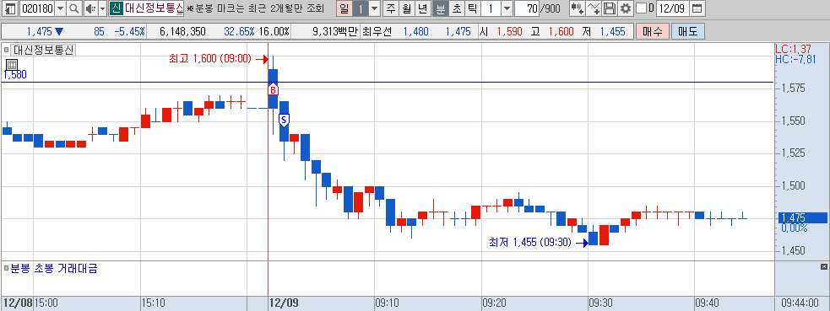Click the 매도 sell button
This screenshot has width=830, height=311.
pyautogui.click(x=688, y=31)
